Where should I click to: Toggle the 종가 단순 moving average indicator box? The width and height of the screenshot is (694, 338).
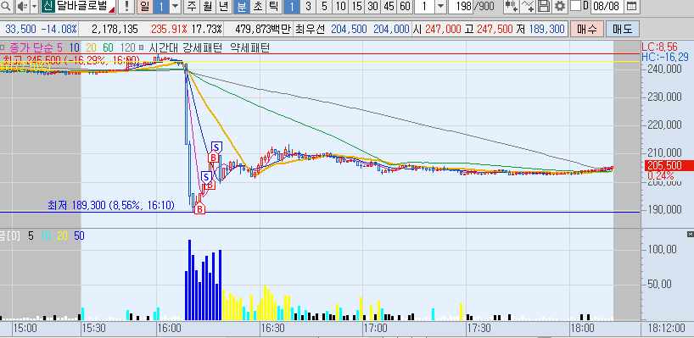(3, 47)
